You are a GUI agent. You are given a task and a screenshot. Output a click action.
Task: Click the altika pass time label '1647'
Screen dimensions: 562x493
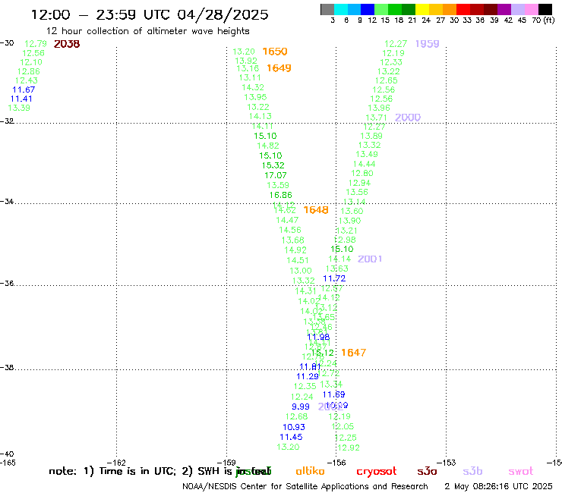click(353, 353)
